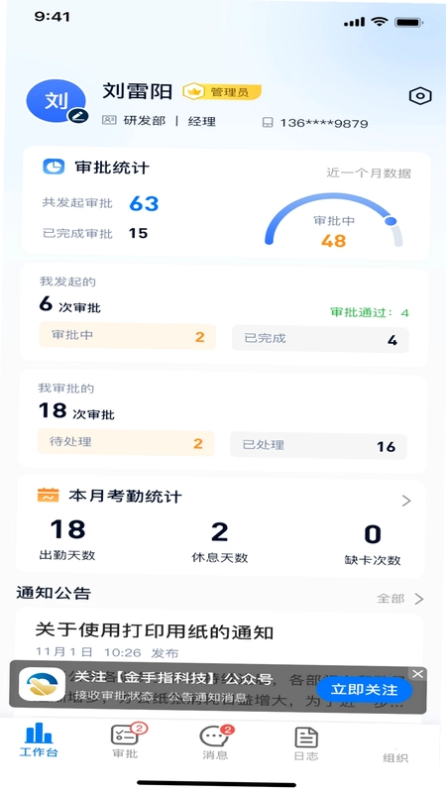Tap the pie chart icon of 审批统计
The width and height of the screenshot is (446, 793).
click(x=54, y=167)
